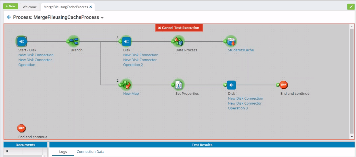356x157 pixels.
Task: Select the Disk shape with Operation 3
Action: point(231,85)
